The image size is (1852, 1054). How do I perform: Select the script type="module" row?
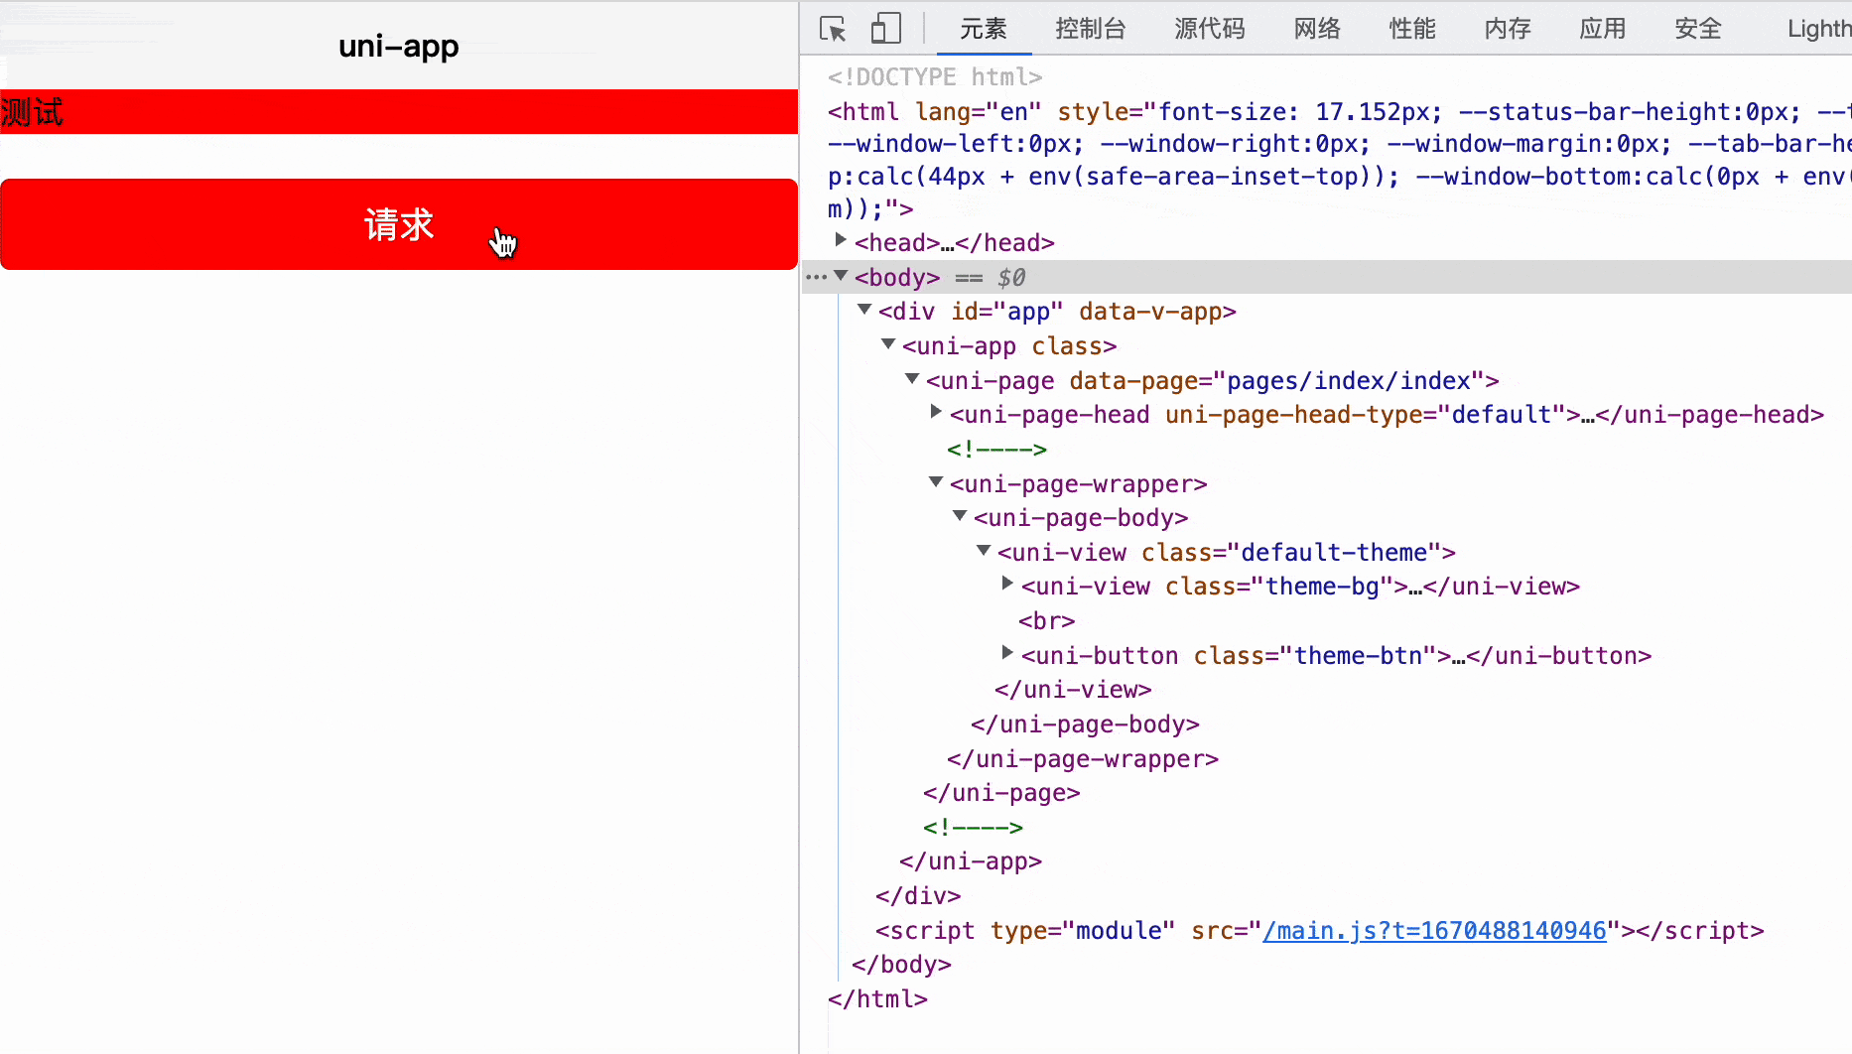coord(1320,931)
